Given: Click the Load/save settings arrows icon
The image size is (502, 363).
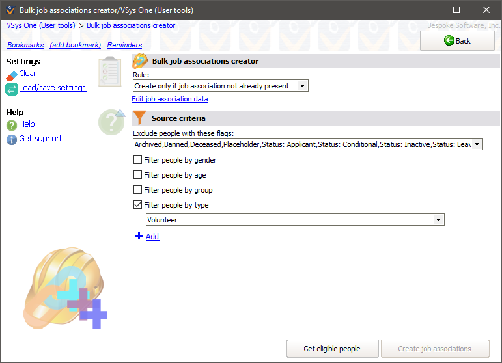Looking at the screenshot, I should tap(11, 89).
